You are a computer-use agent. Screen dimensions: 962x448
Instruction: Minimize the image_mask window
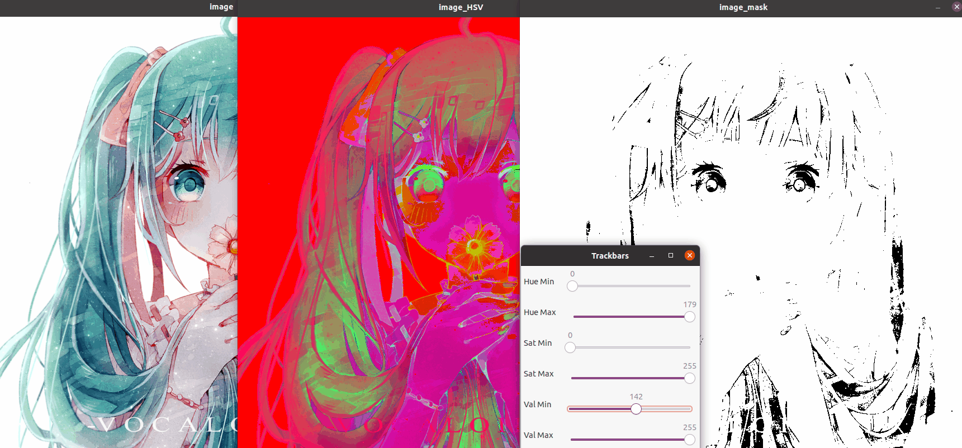pyautogui.click(x=938, y=7)
